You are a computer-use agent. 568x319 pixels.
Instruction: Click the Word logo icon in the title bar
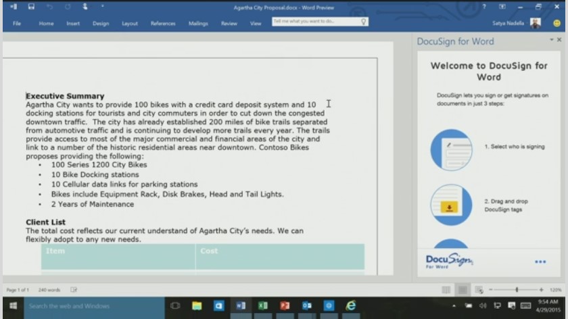14,7
